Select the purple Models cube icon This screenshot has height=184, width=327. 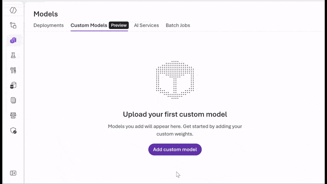(x=13, y=40)
